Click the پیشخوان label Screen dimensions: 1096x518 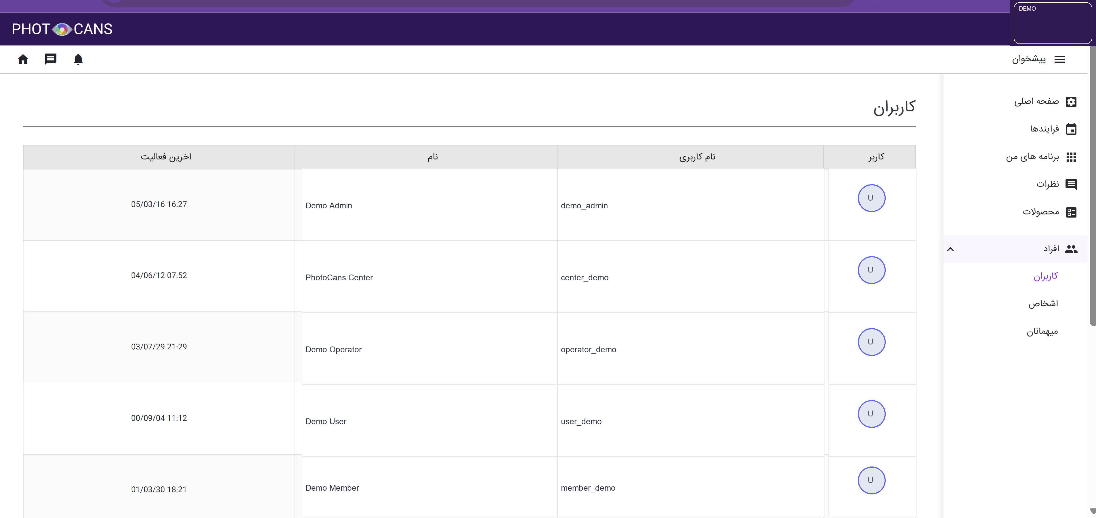pyautogui.click(x=1029, y=59)
